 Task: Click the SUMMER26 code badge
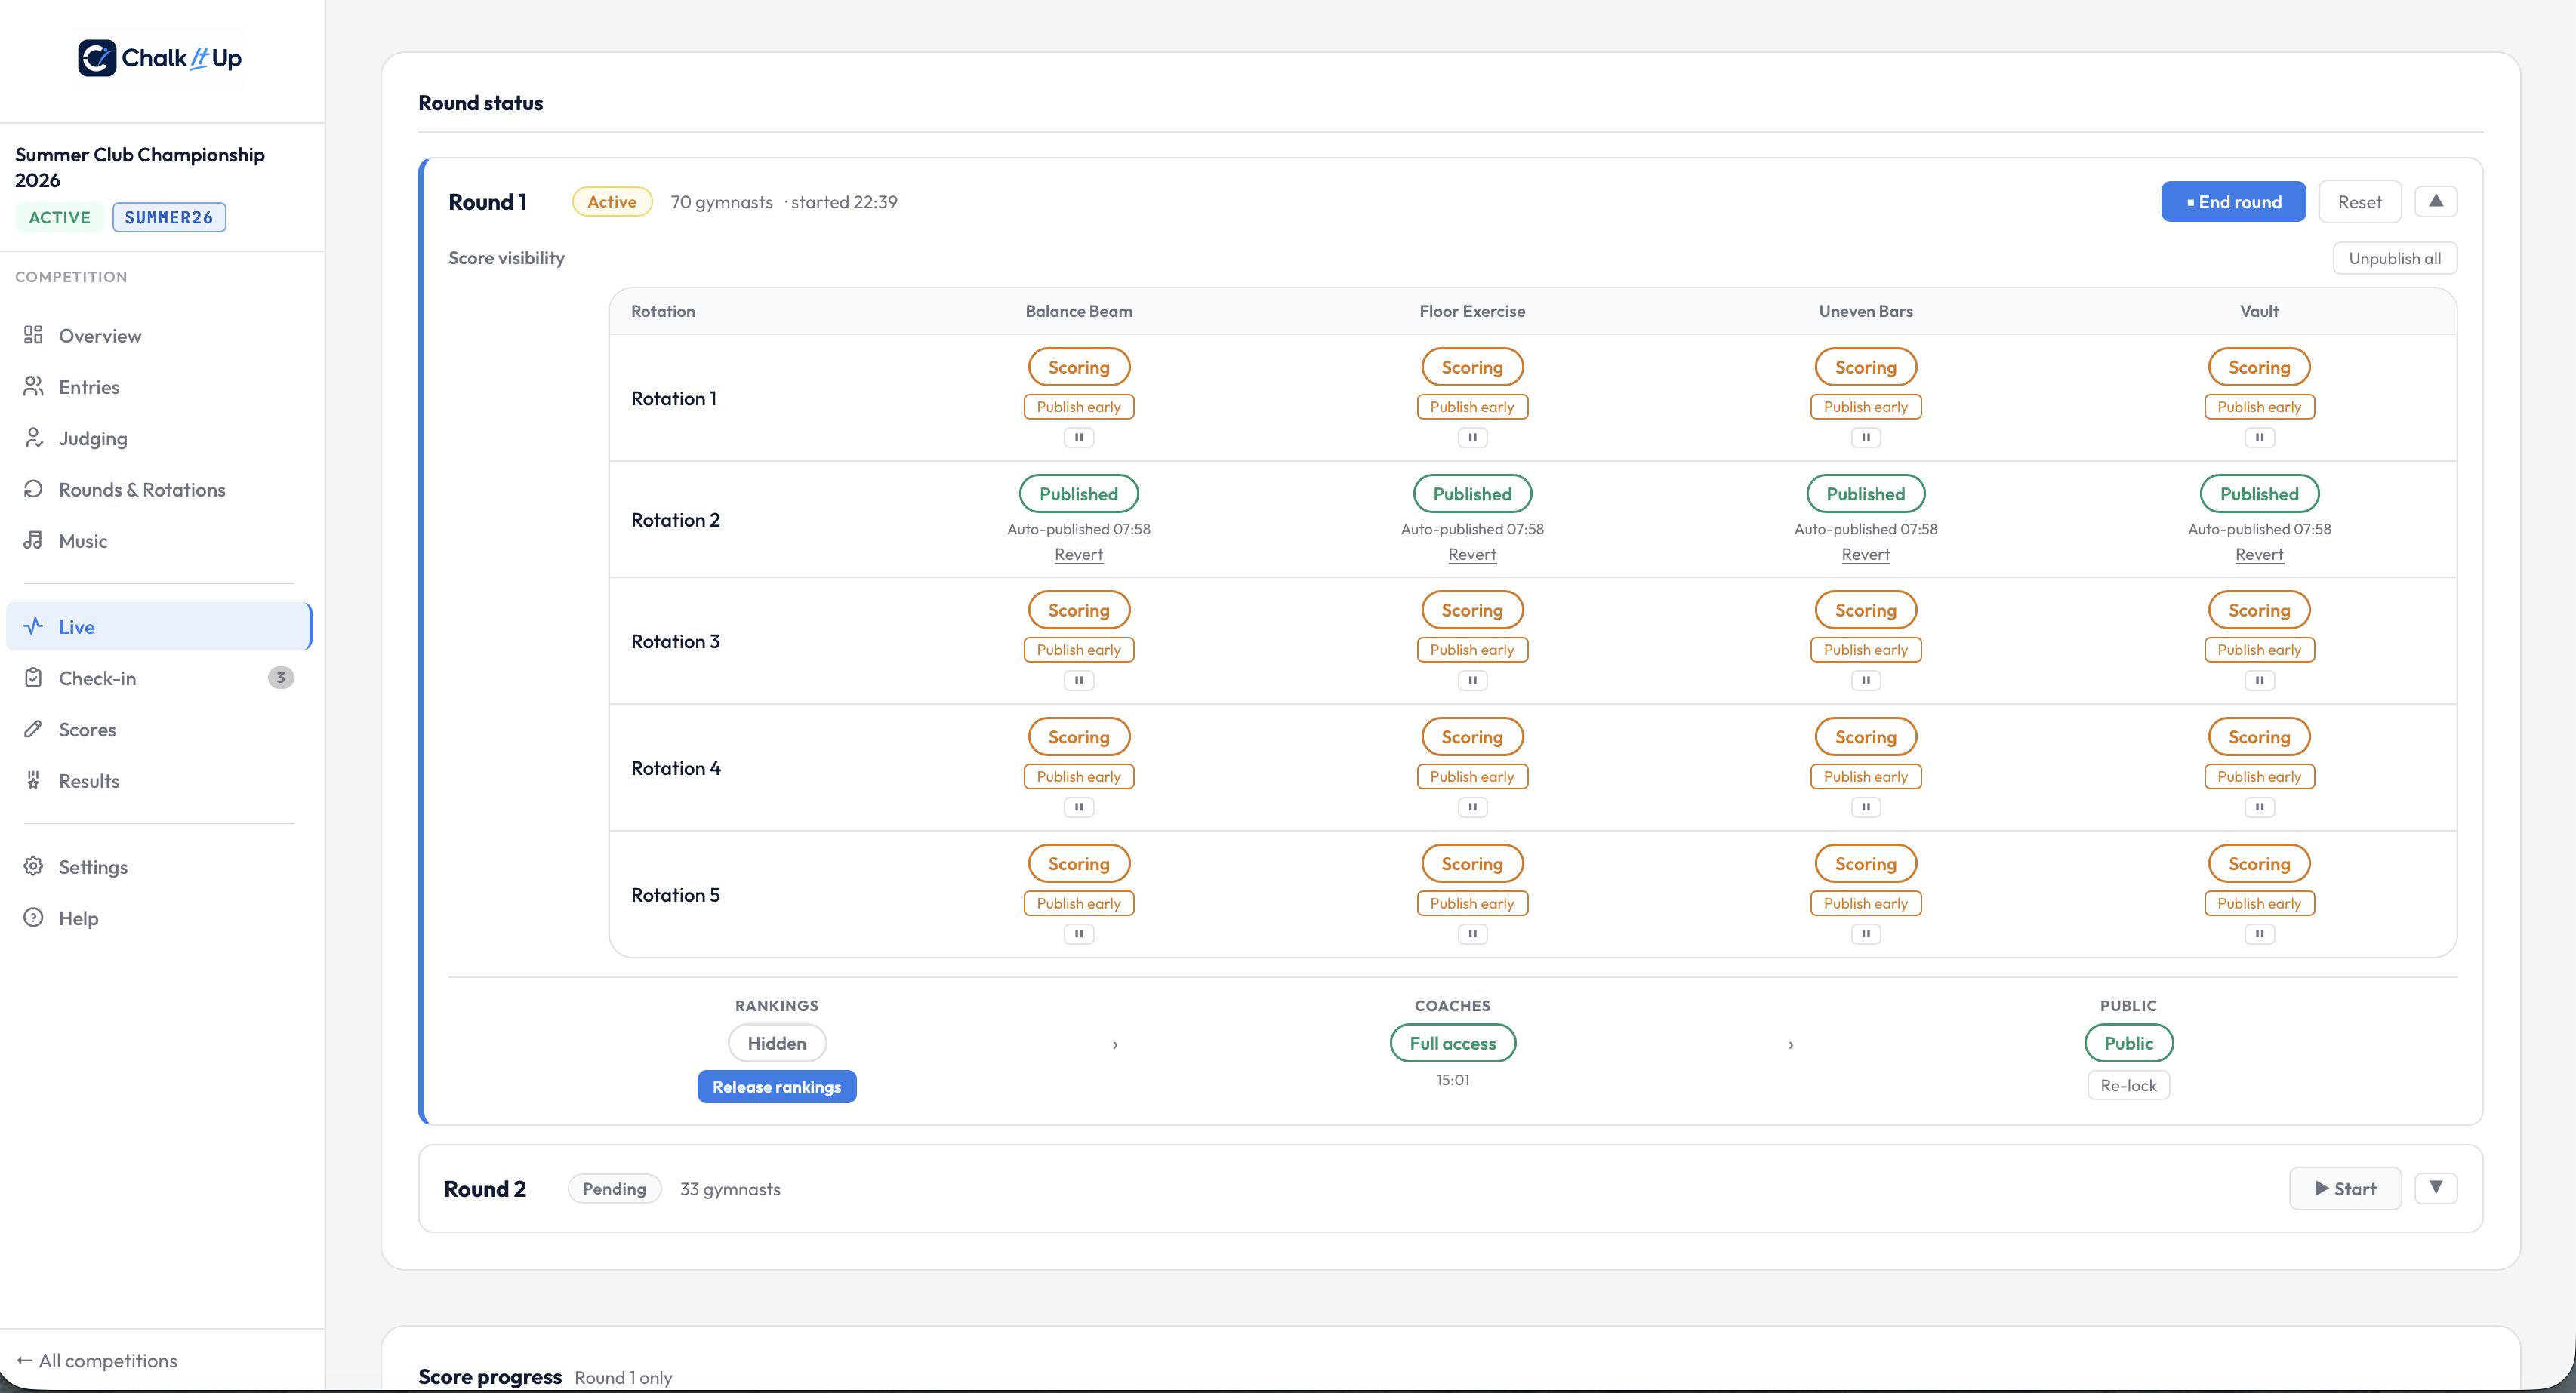pos(169,217)
